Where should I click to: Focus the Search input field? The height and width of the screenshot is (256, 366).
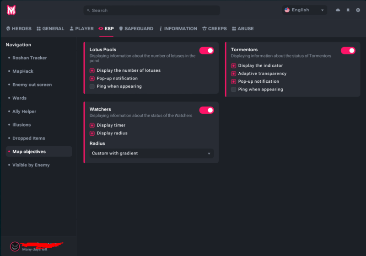pyautogui.click(x=152, y=11)
